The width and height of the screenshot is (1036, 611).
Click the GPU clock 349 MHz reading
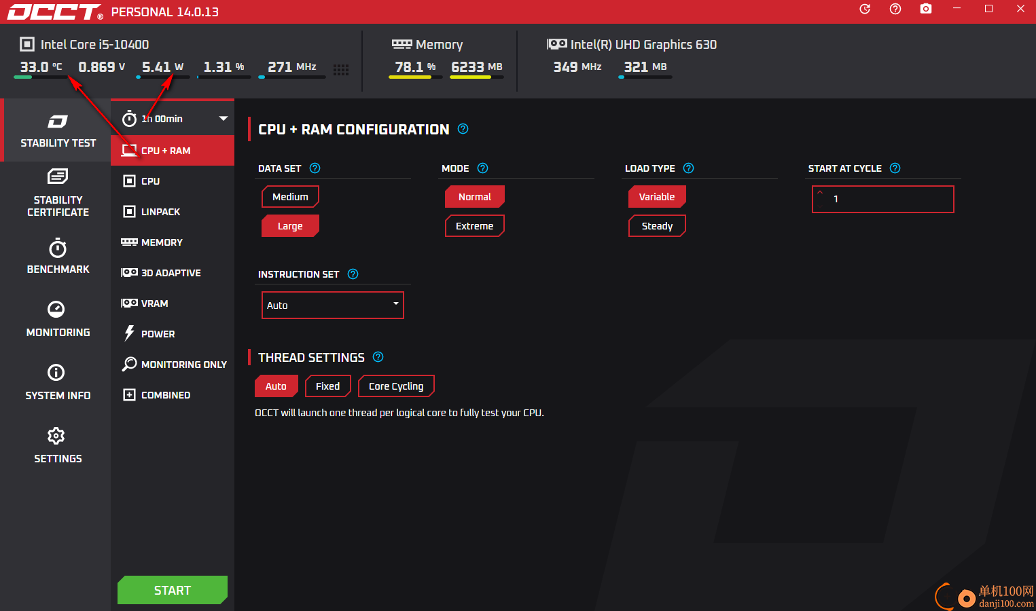pyautogui.click(x=577, y=67)
